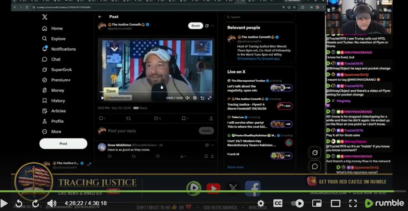Image resolution: width=408 pixels, height=211 pixels.
Task: Open Premium+ in X sidebar
Action: 56,80
